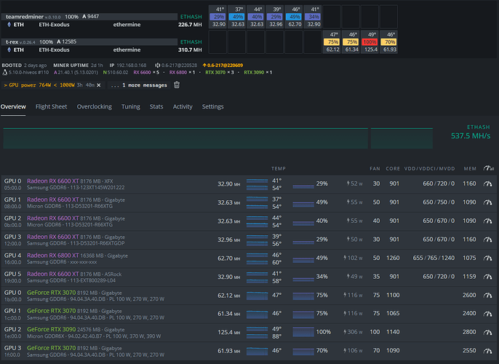Click the Radeon RX 6800 XT name

coord(53,256)
